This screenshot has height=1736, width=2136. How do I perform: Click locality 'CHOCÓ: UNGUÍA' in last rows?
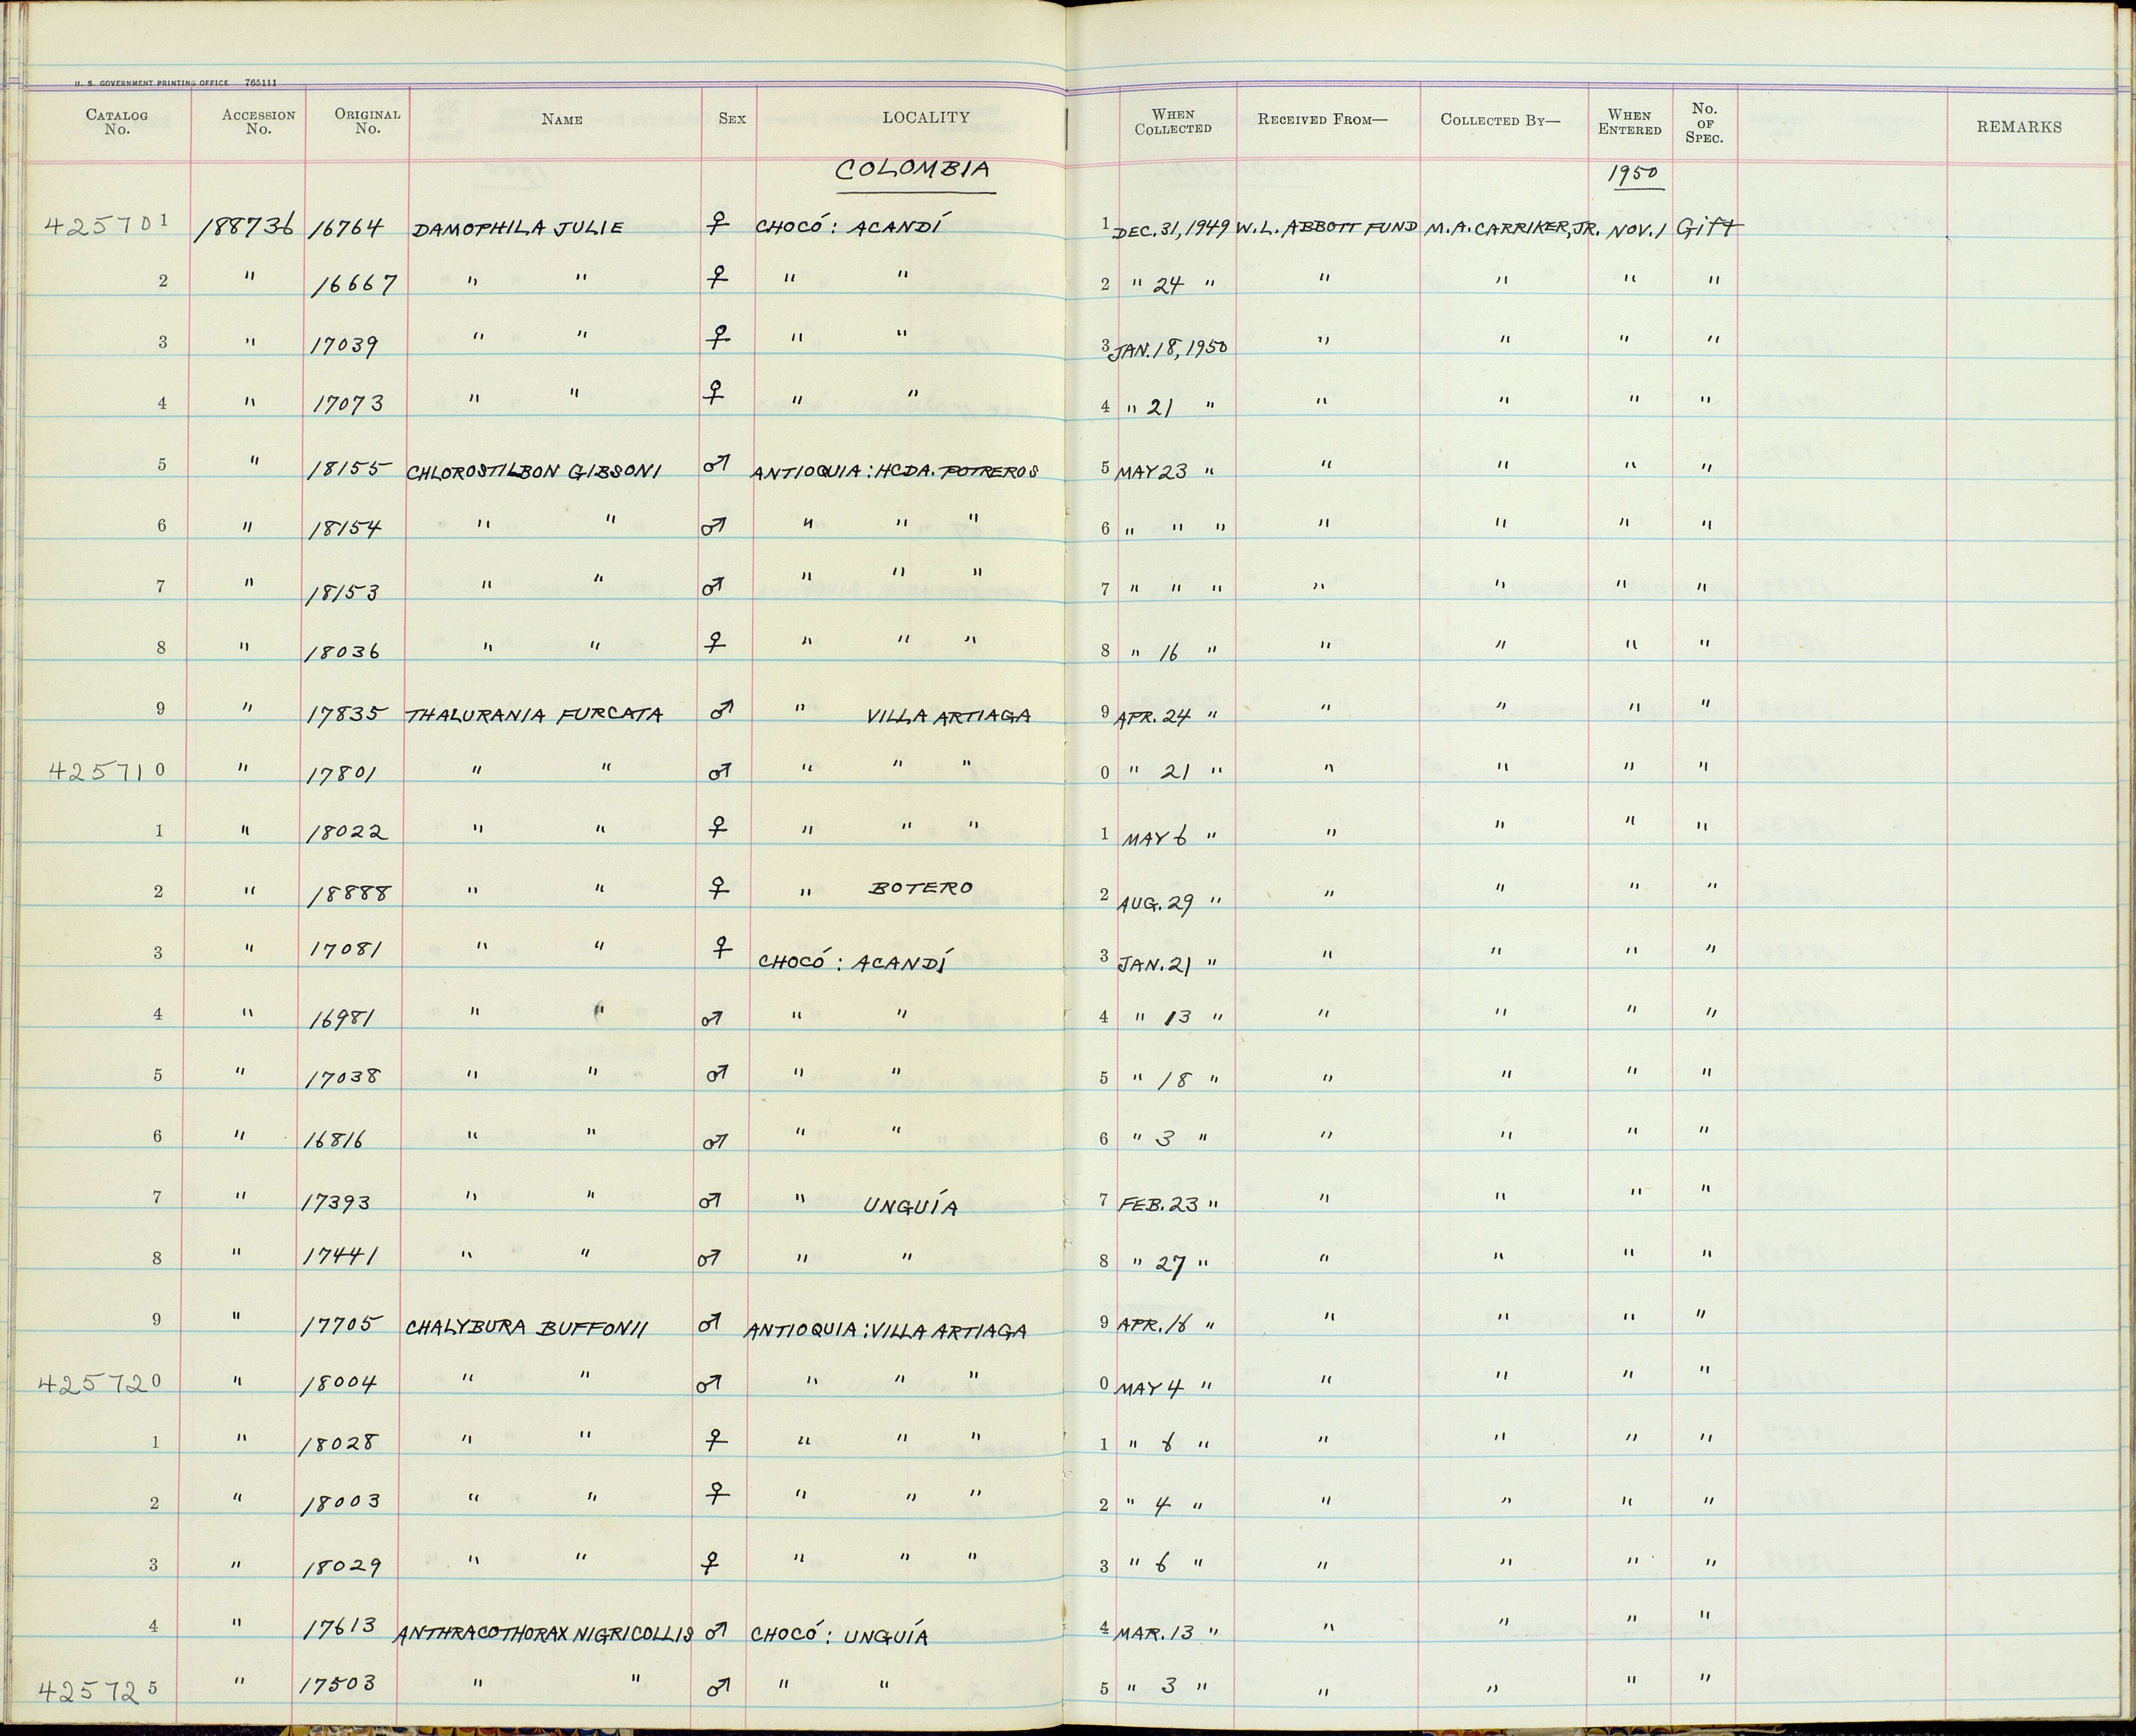[840, 1636]
